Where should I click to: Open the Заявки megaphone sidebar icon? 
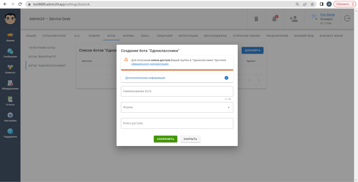(10, 35)
